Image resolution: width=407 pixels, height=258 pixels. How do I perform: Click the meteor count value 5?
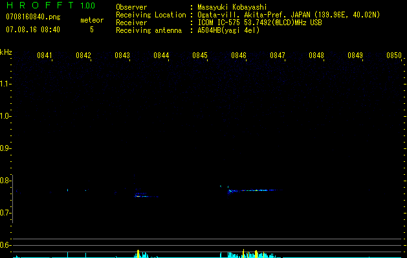92,30
